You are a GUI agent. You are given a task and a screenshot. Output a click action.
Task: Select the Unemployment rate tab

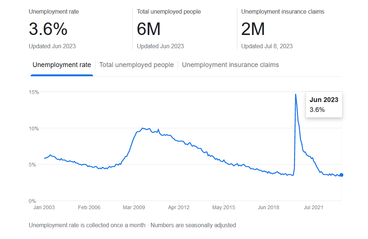click(62, 65)
